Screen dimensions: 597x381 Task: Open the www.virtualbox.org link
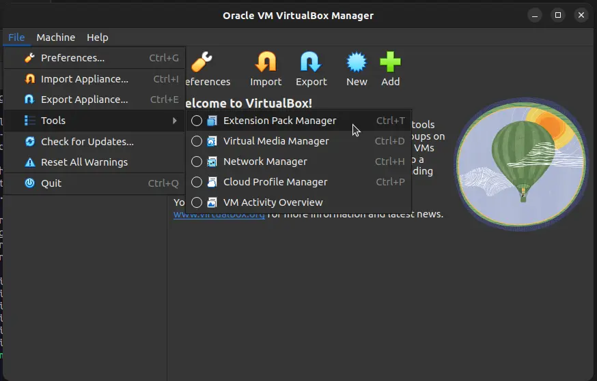tap(219, 216)
